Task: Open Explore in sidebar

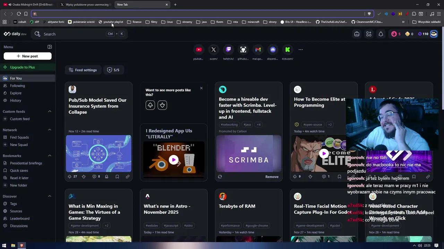Action: pos(28,93)
